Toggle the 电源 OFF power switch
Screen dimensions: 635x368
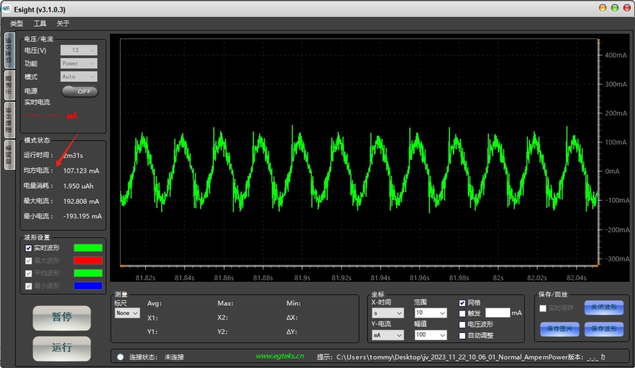pyautogui.click(x=80, y=92)
